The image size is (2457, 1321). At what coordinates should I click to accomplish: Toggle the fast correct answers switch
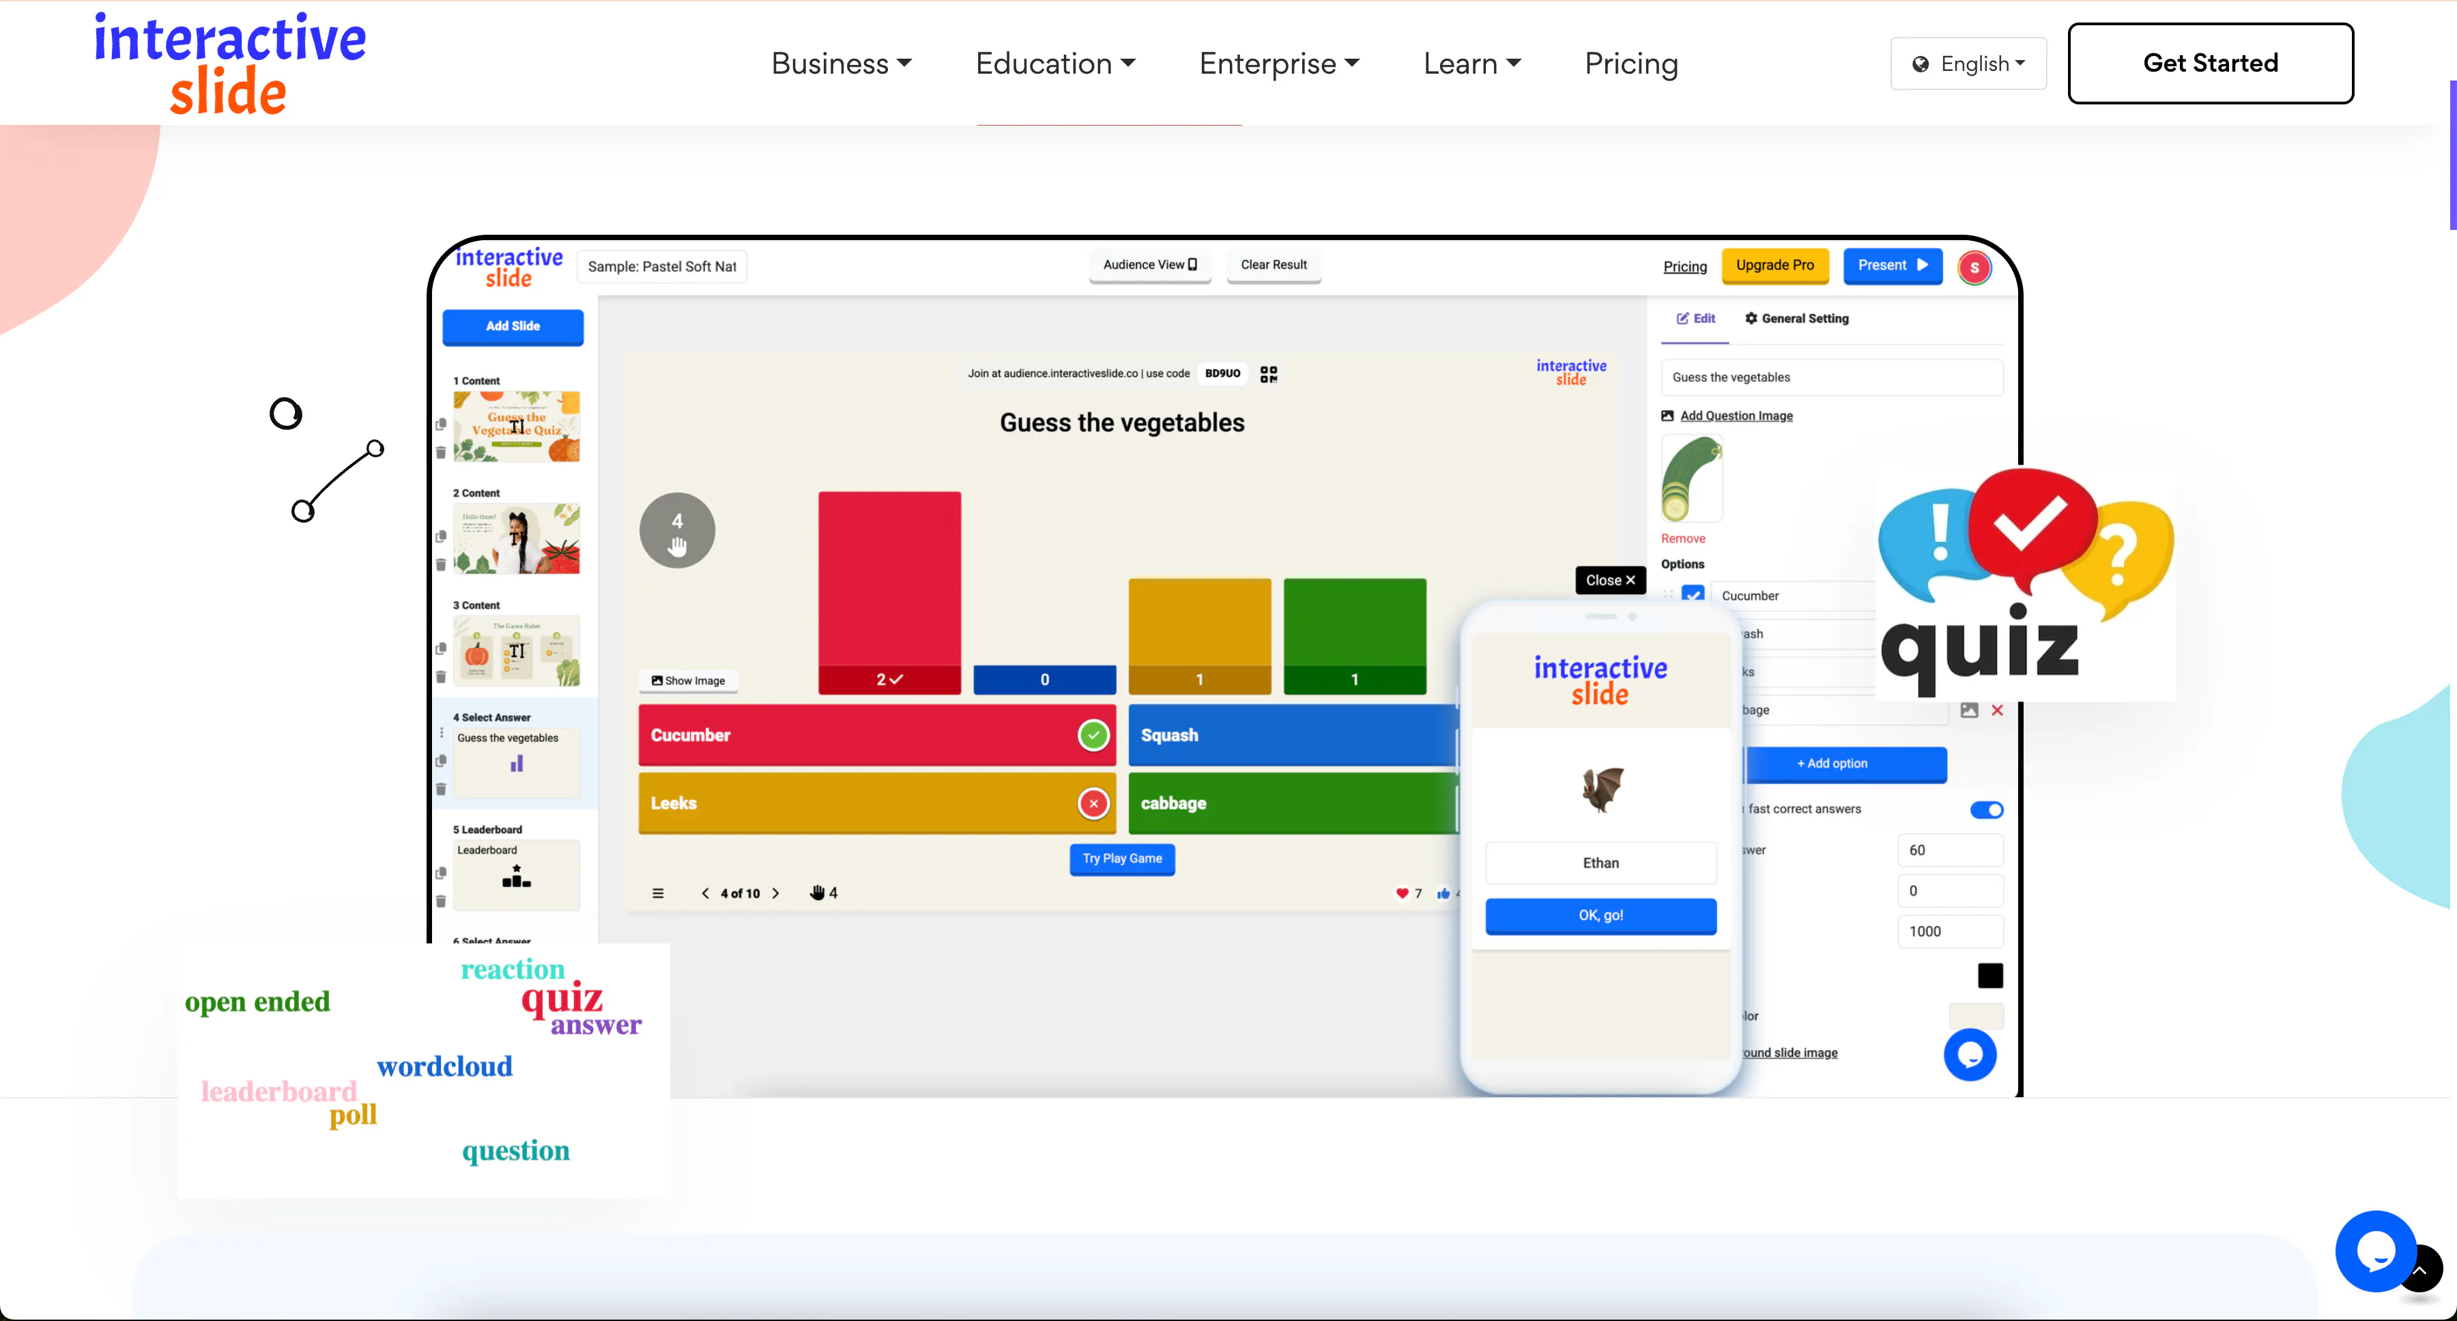1987,810
